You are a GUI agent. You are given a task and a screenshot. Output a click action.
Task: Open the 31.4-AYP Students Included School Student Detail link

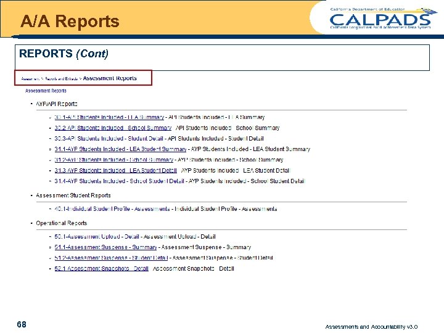[119, 181]
